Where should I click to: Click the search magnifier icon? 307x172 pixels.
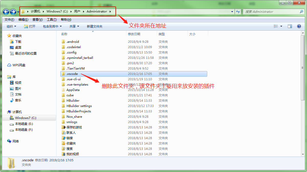[301, 11]
